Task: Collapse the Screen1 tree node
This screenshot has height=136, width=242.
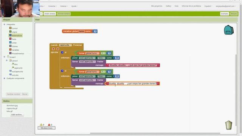Action: coord(4,57)
